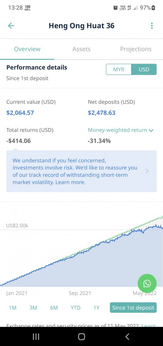Tap the Learn more link in banner

click(70, 183)
